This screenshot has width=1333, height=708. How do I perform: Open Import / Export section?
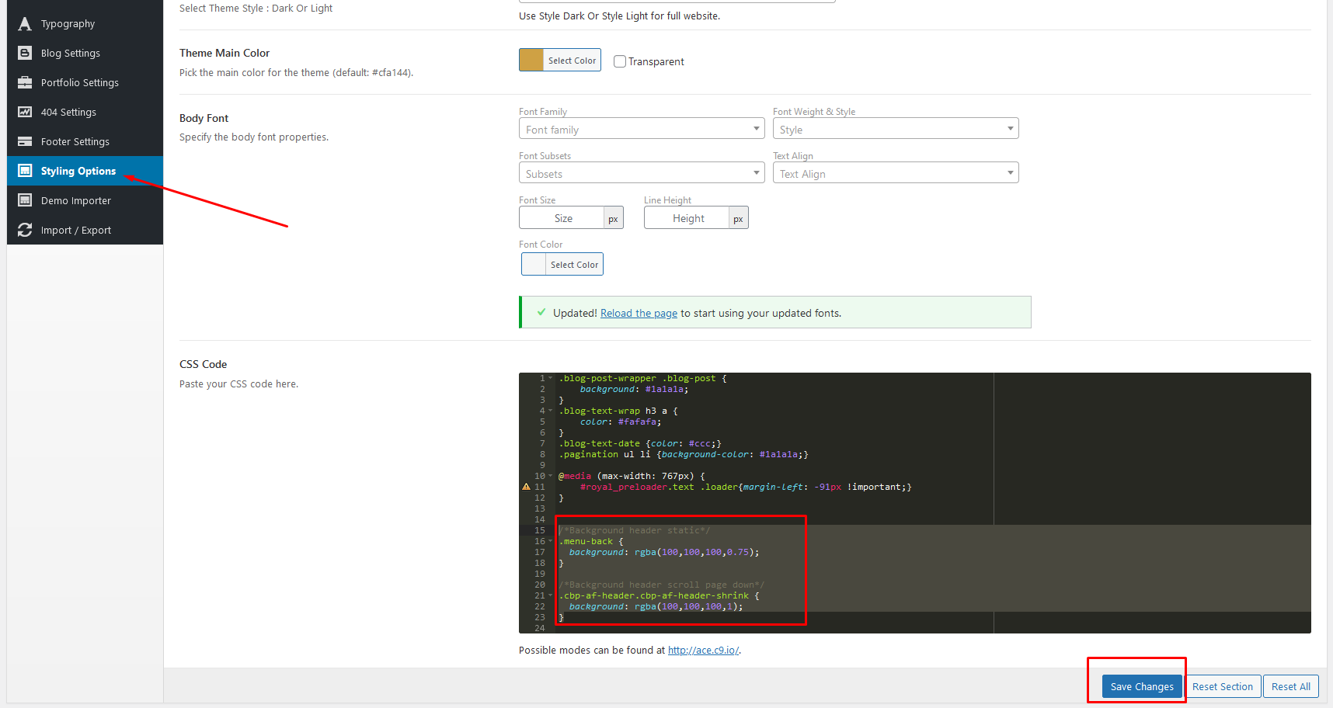click(x=85, y=231)
